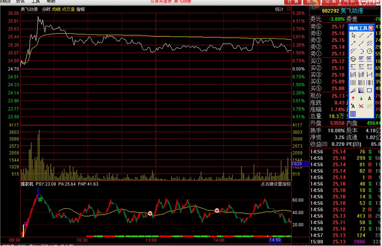This screenshot has width=382, height=246.
Task: Click the highlighted 14:50 time marker
Action: click(x=275, y=240)
